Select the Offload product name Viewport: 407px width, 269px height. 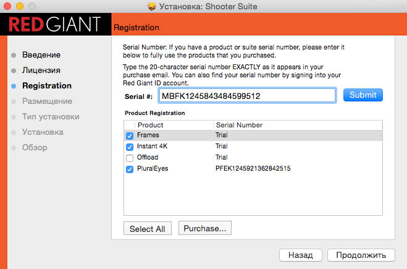(148, 157)
